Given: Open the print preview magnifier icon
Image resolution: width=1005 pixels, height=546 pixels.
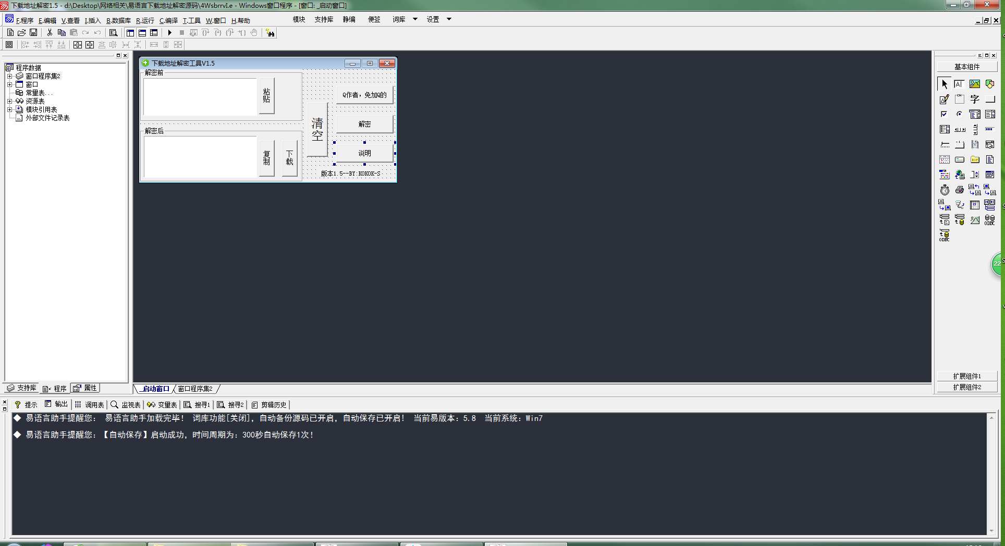Looking at the screenshot, I should click(113, 32).
